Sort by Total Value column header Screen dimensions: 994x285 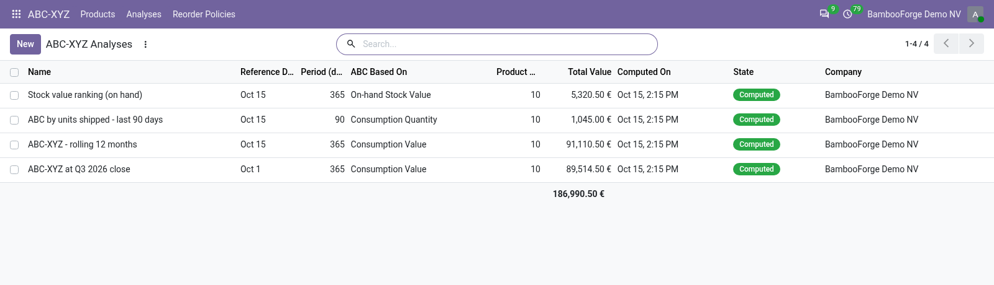590,72
